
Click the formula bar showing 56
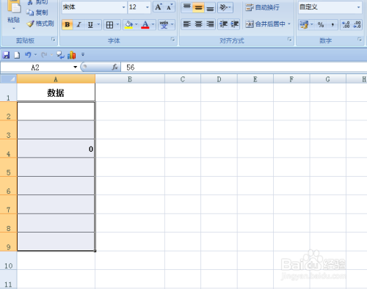tap(244, 67)
